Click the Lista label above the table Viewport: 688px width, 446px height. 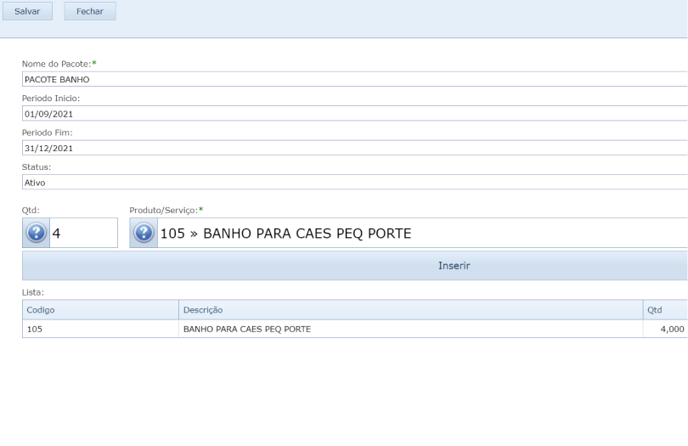click(31, 291)
